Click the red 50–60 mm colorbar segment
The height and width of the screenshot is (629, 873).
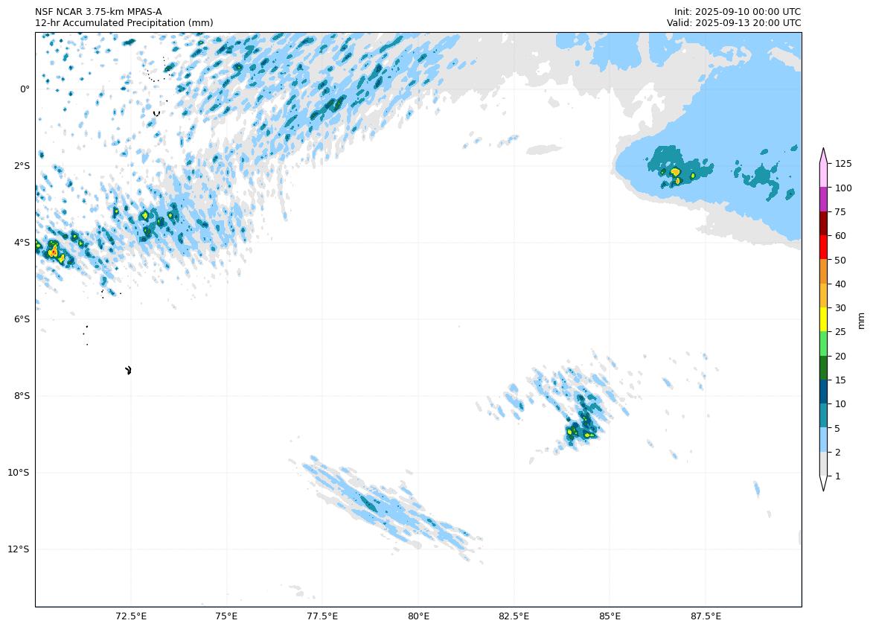[823, 248]
